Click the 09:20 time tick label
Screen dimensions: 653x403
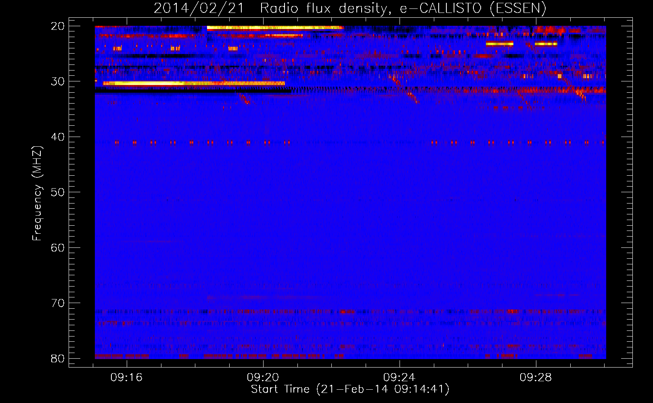click(263, 377)
